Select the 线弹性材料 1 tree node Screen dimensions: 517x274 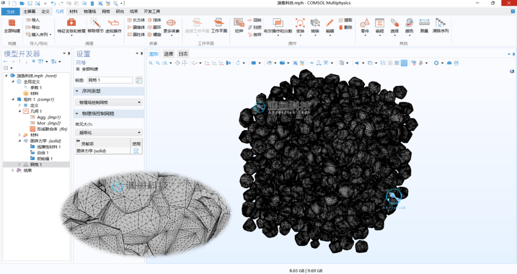tap(45, 147)
